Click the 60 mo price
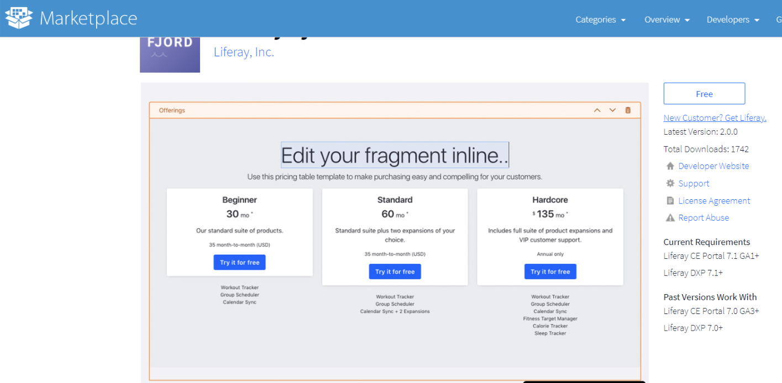The width and height of the screenshot is (782, 383). (x=395, y=214)
